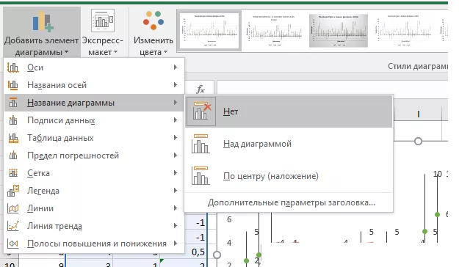Open the Подписи данных menu entry

click(94, 120)
